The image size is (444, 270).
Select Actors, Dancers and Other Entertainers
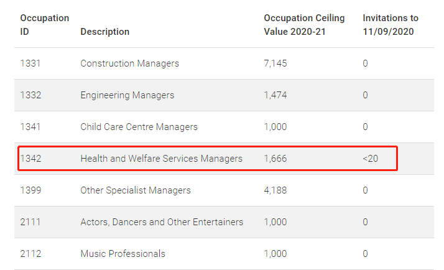coord(162,222)
